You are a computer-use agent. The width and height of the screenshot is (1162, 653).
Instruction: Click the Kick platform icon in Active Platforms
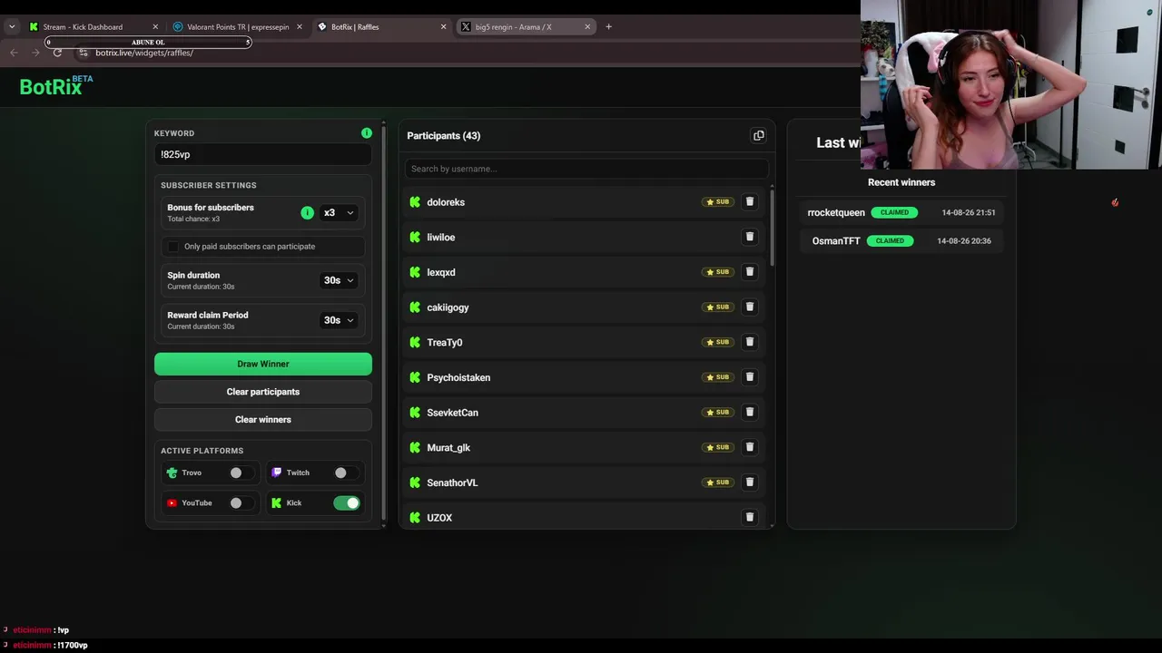pyautogui.click(x=277, y=502)
